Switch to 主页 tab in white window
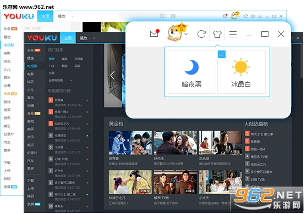The height and width of the screenshot is (214, 307). (x=45, y=16)
